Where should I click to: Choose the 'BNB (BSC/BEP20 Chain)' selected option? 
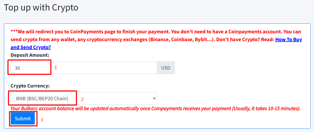pyautogui.click(x=42, y=98)
